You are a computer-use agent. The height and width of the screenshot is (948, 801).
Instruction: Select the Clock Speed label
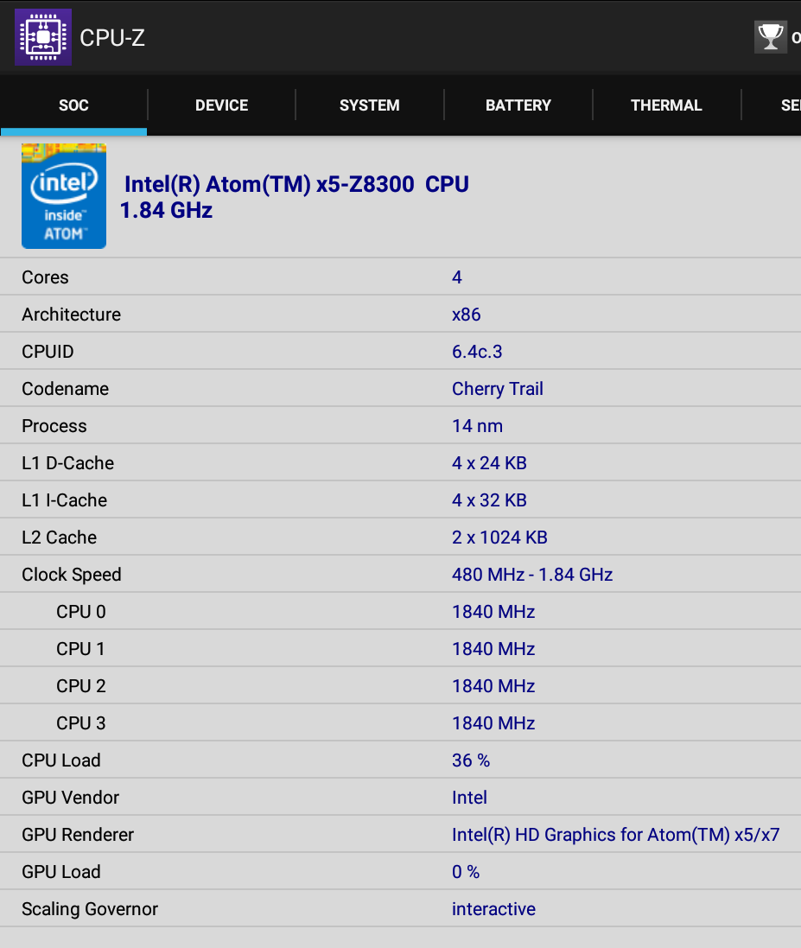[72, 575]
